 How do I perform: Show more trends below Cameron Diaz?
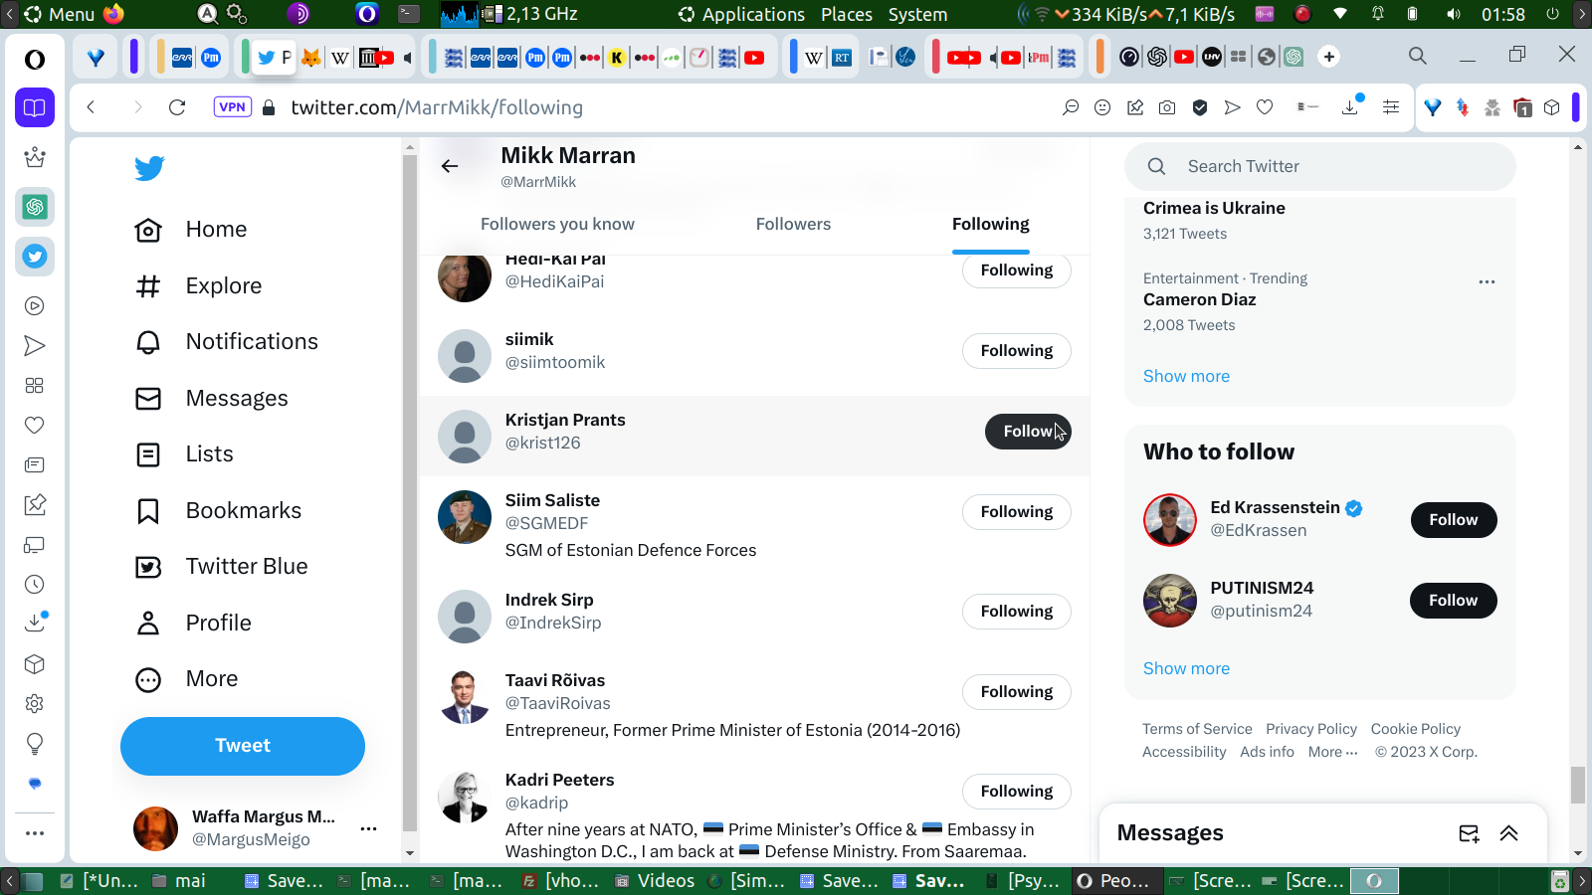pyautogui.click(x=1186, y=376)
